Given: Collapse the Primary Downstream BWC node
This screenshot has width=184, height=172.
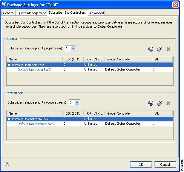Looking at the screenshot, I should [x=9, y=119].
